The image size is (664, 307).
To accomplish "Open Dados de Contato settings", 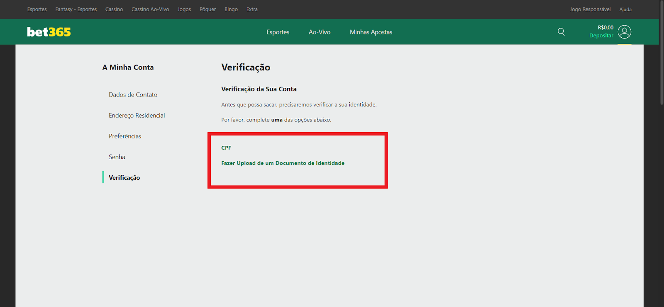I will [133, 94].
